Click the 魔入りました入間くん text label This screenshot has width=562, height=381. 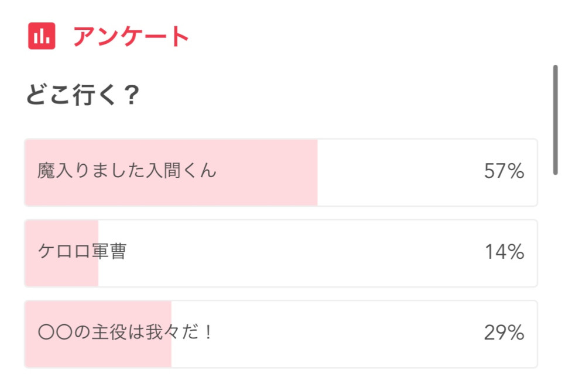tap(127, 172)
